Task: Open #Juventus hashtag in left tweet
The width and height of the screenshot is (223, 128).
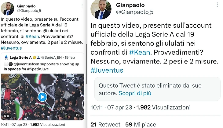Action: [11, 48]
